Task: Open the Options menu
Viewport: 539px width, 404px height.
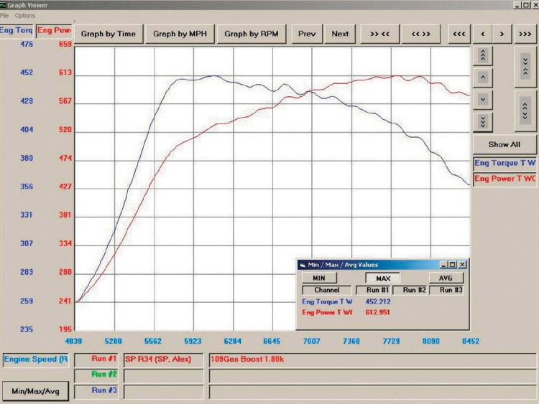Action: click(x=24, y=15)
